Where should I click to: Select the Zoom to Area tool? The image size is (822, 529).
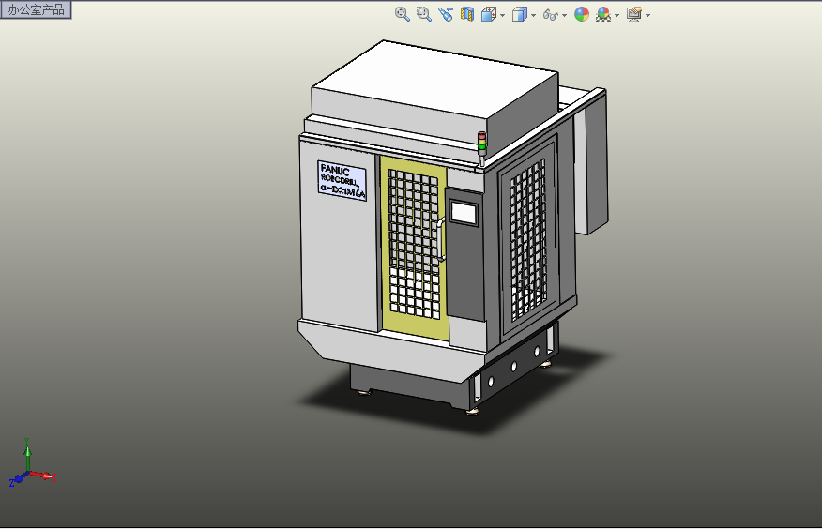click(423, 14)
